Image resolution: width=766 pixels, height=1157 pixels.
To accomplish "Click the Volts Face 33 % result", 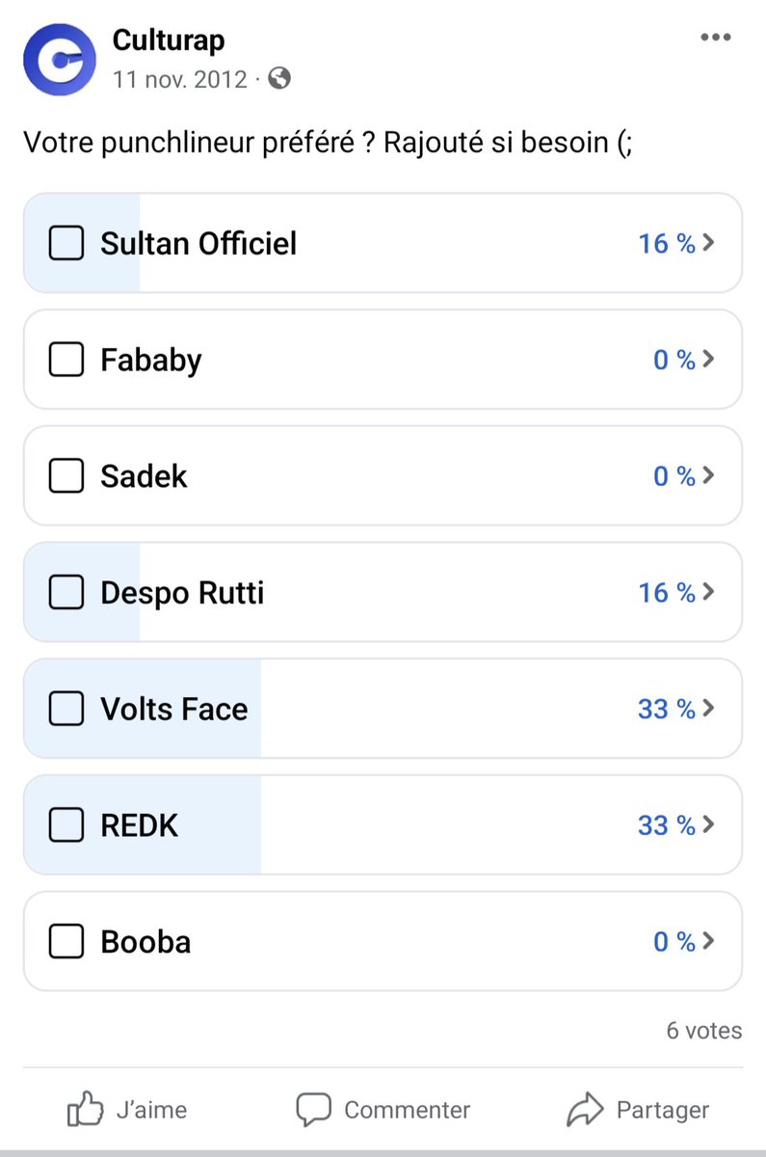I will point(667,709).
